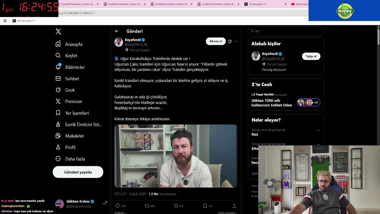Click Abone ol button
Viewport: 380px width, 214px height.
[x=216, y=41]
